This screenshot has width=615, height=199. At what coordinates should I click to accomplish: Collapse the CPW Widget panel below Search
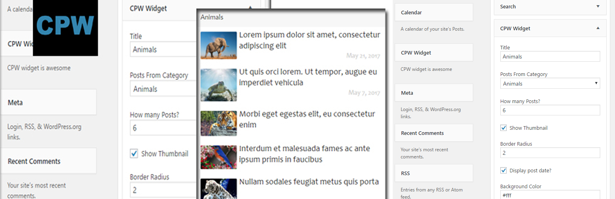(x=598, y=28)
